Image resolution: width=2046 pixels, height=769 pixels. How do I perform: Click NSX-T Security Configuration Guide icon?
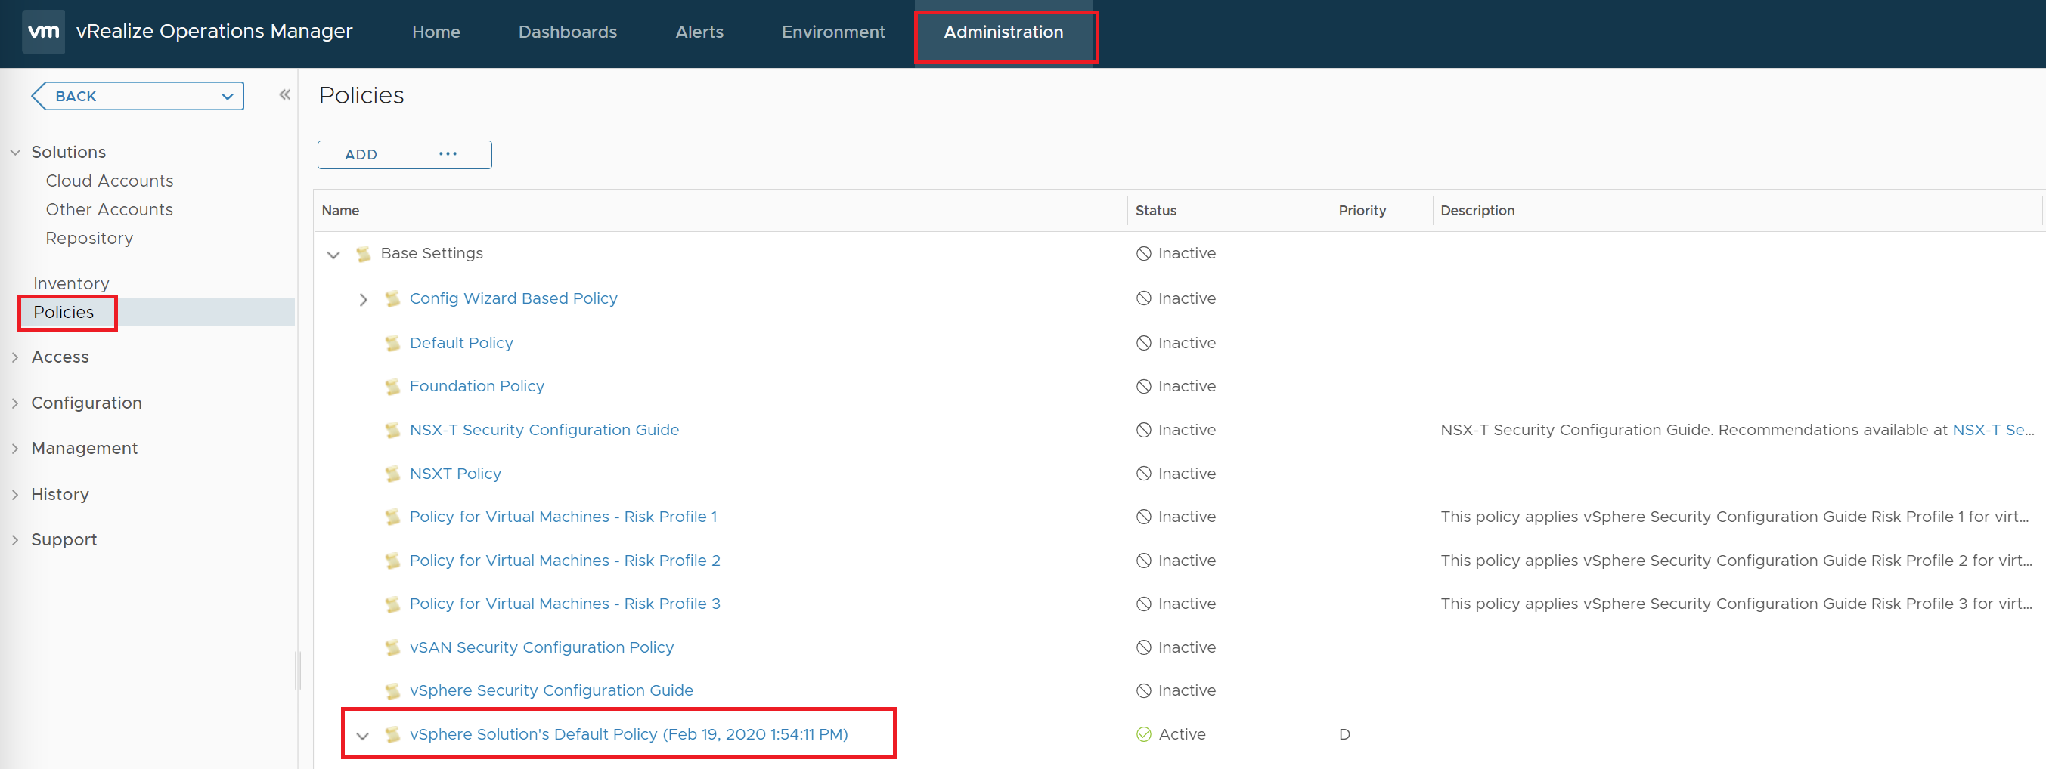(x=392, y=430)
